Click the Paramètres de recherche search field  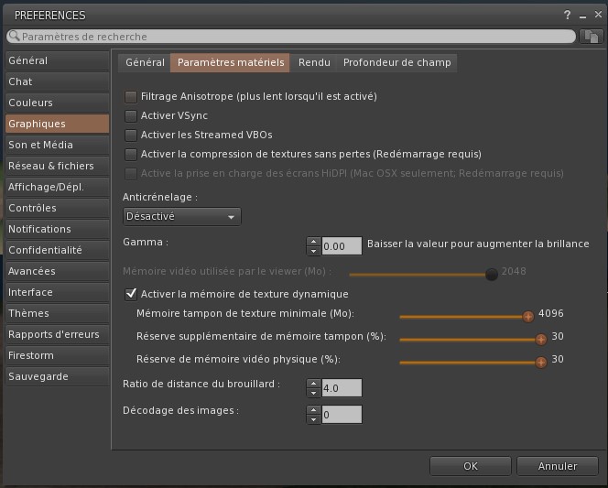[x=291, y=37]
